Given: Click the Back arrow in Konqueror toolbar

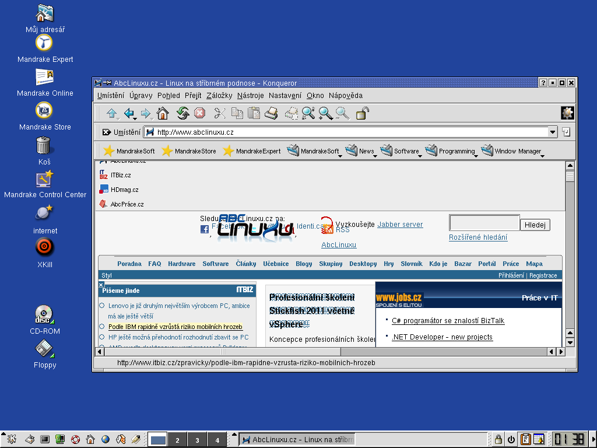Looking at the screenshot, I should coord(129,113).
